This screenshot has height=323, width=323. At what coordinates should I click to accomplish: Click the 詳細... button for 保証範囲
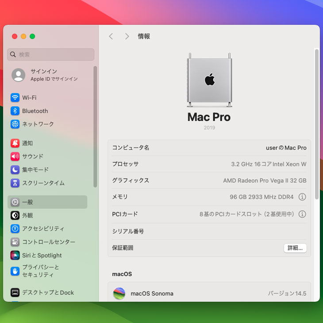295,248
